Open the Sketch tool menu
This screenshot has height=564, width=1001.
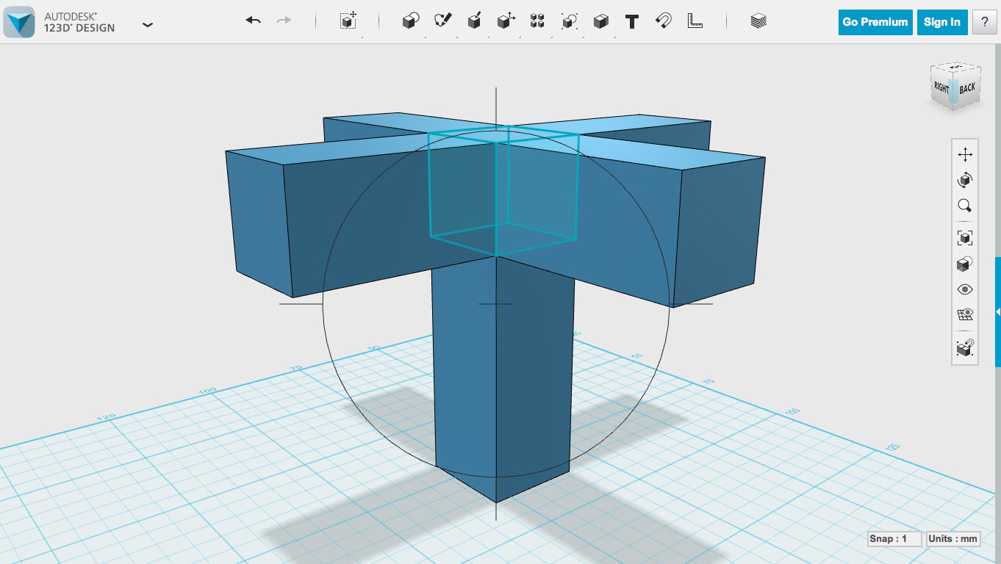coord(442,21)
